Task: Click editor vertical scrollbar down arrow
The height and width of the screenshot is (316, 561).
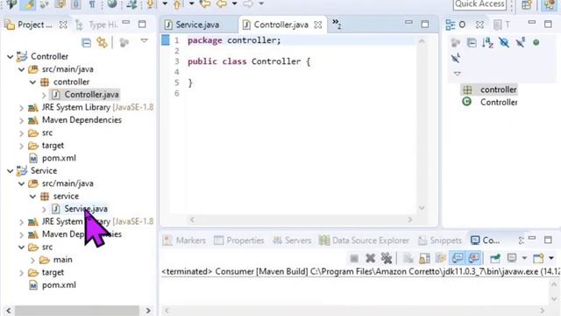Action: (x=422, y=208)
